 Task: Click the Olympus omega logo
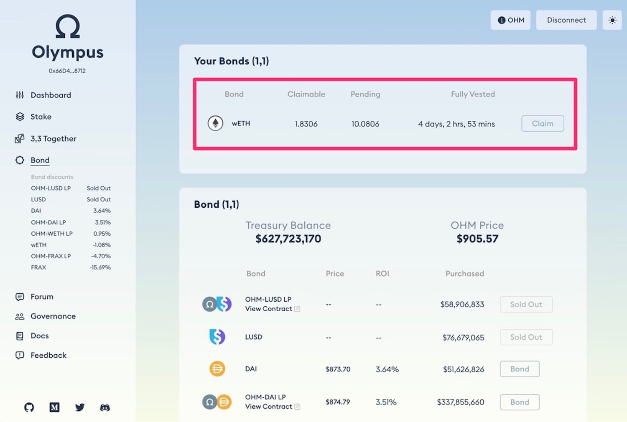coord(68,27)
